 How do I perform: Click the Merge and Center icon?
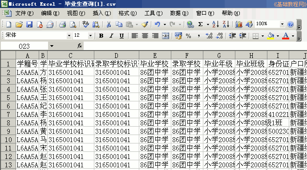coord(166,36)
